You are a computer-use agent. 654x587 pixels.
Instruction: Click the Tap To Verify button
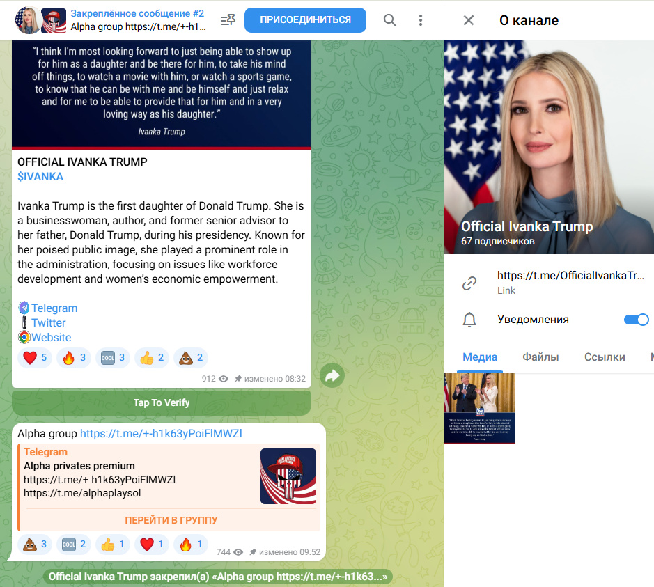(x=162, y=402)
